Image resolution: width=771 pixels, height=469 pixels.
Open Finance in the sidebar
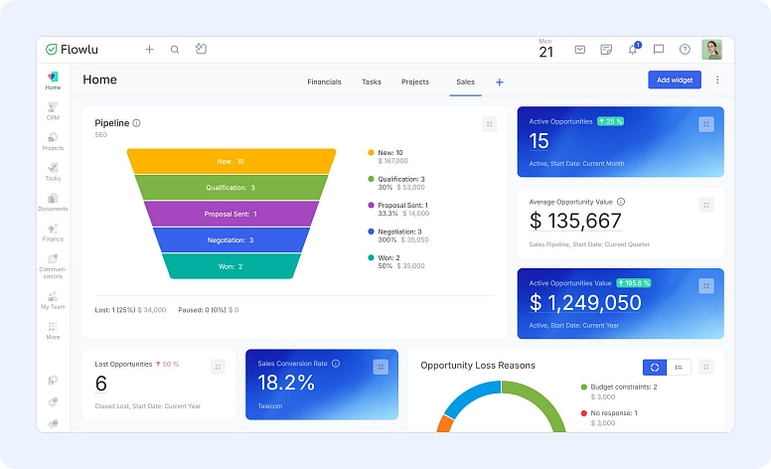(x=53, y=234)
